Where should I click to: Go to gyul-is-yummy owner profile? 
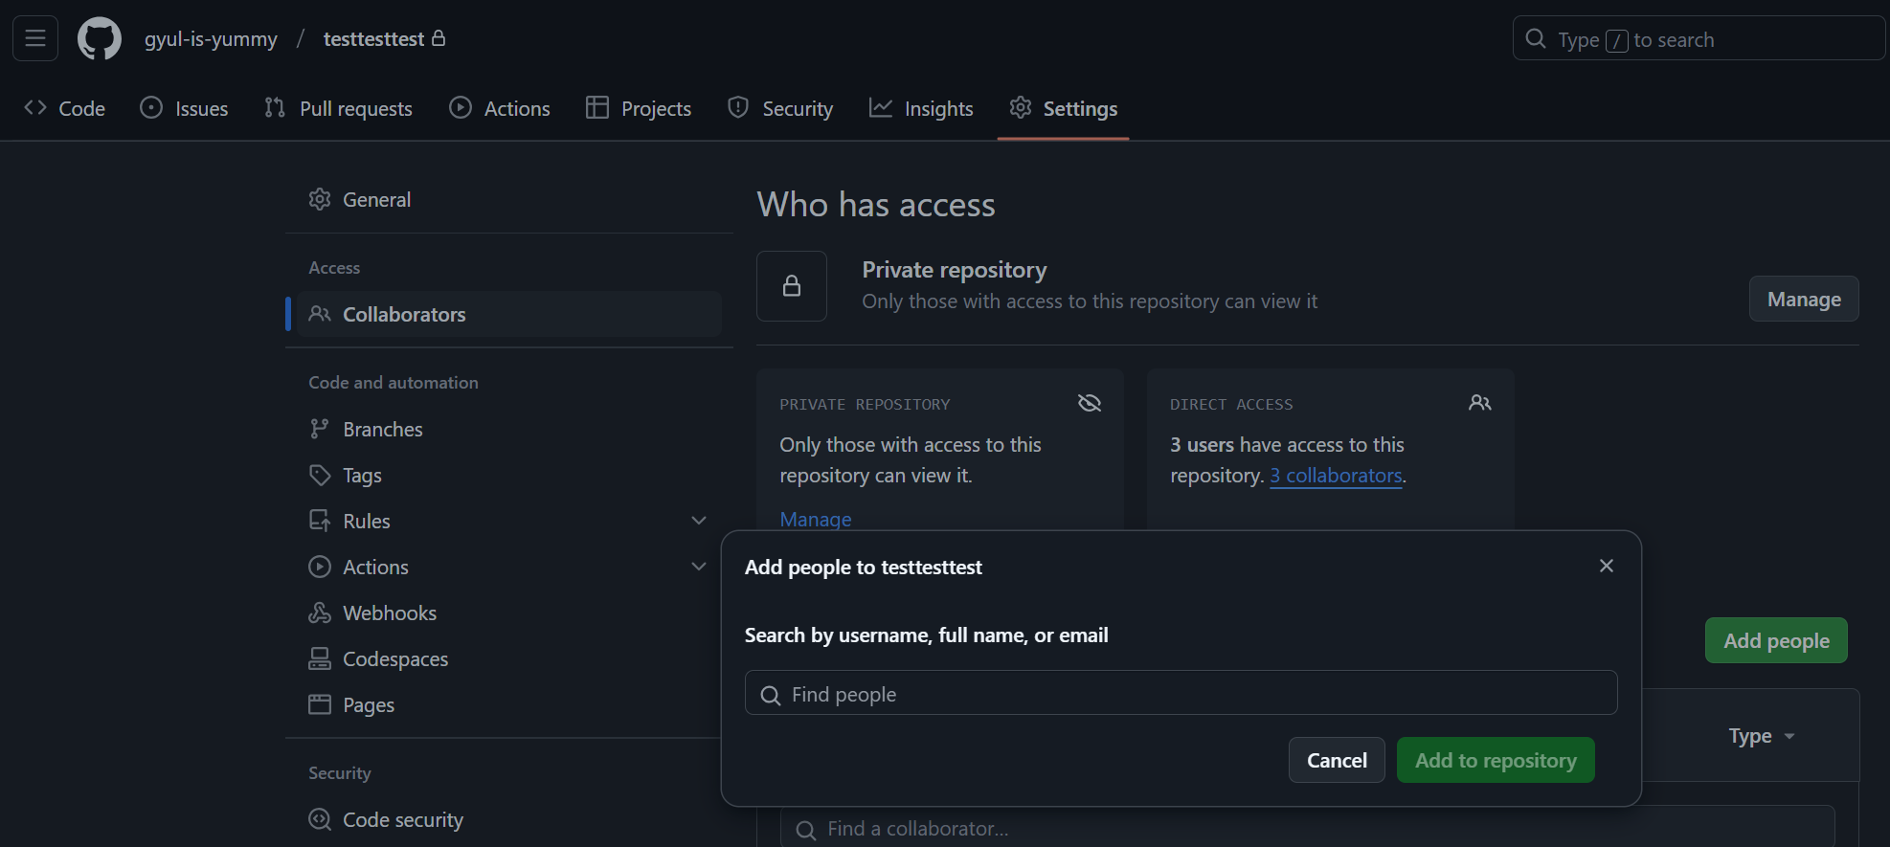(x=211, y=38)
